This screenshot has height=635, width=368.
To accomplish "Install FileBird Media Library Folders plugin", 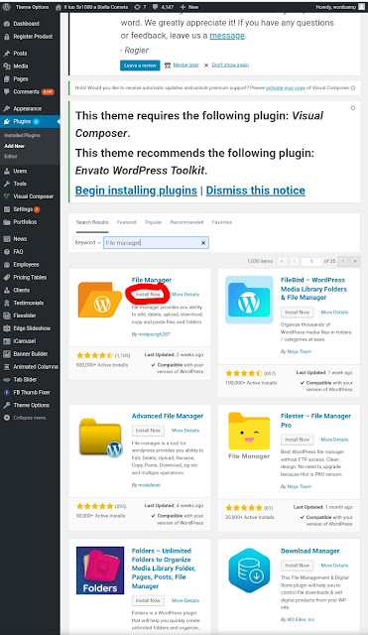I will (297, 313).
